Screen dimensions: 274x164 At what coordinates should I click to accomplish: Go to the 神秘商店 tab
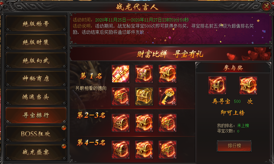coord(36,79)
